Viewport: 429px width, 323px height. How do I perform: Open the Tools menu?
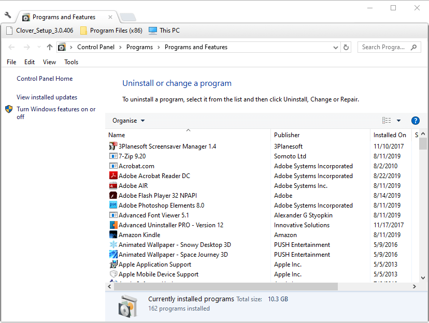[x=71, y=62]
